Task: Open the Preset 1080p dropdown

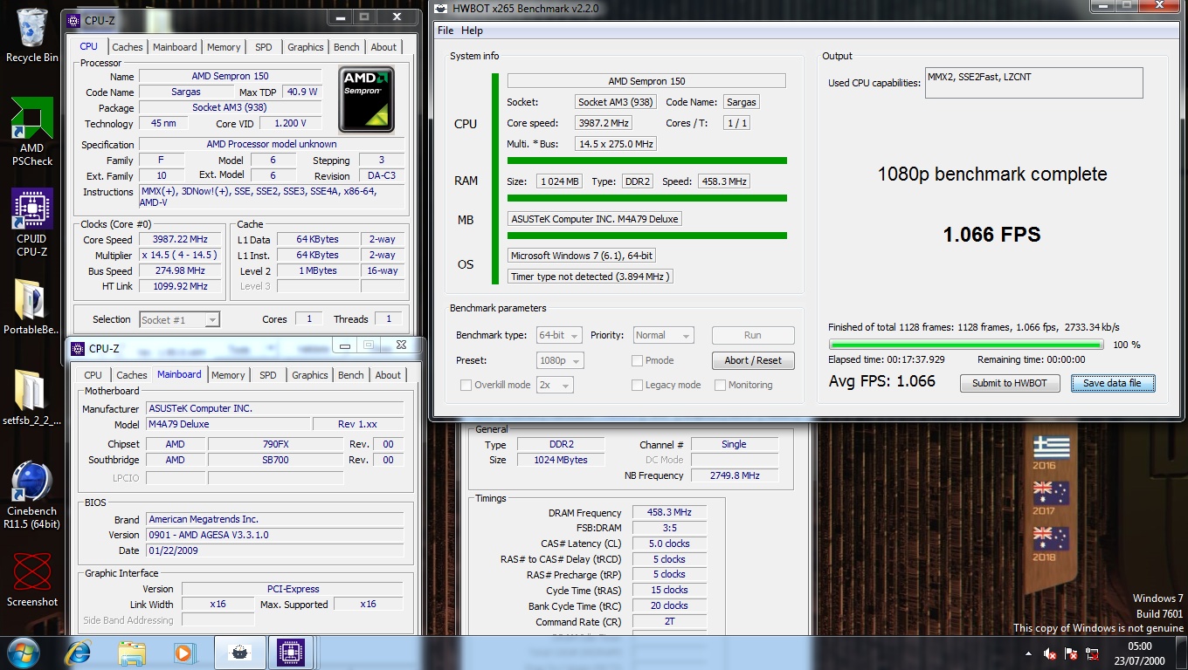Action: click(x=561, y=360)
